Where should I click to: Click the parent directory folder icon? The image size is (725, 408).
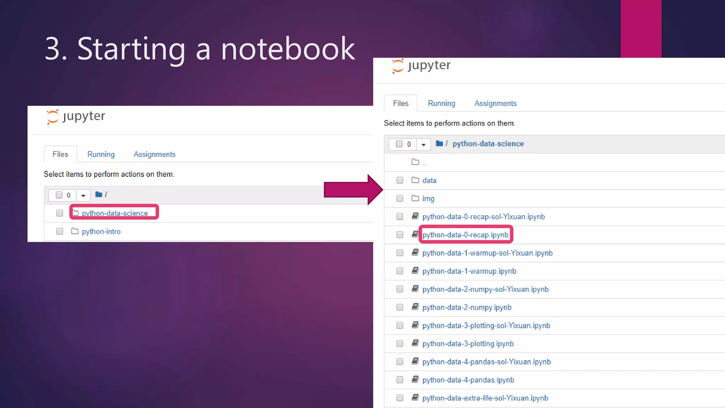pyautogui.click(x=415, y=162)
